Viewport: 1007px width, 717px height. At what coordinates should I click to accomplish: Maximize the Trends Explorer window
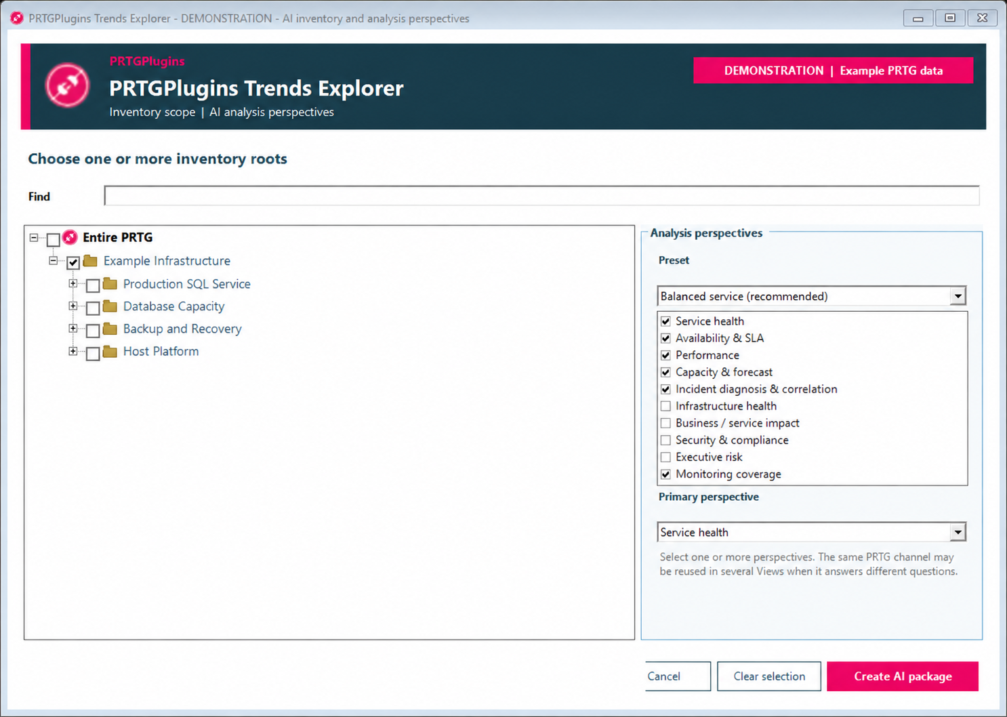click(950, 18)
